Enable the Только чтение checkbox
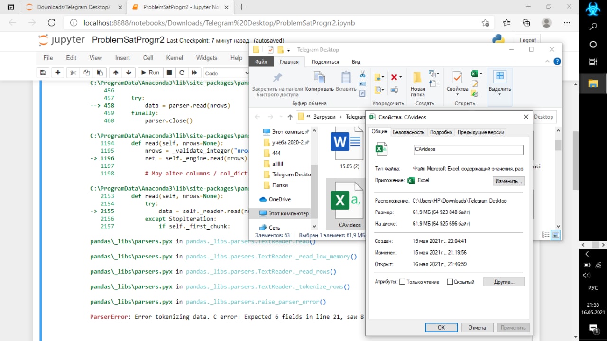This screenshot has height=341, width=607. click(403, 282)
